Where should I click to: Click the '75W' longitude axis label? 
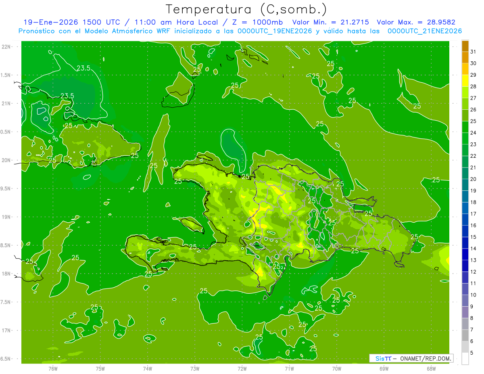[x=100, y=368]
